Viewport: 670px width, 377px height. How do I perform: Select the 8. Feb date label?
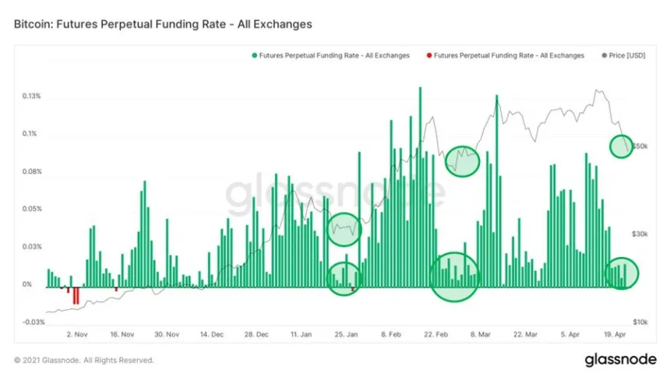391,334
